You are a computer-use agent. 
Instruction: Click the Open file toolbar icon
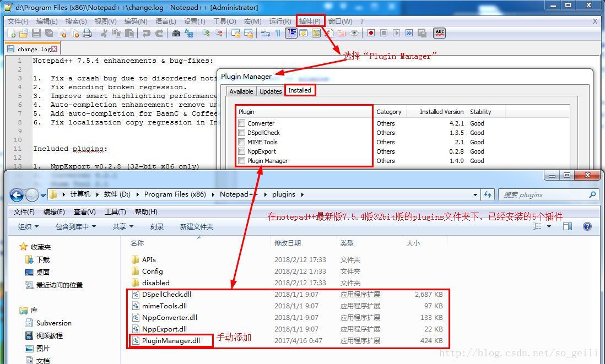tap(24, 33)
